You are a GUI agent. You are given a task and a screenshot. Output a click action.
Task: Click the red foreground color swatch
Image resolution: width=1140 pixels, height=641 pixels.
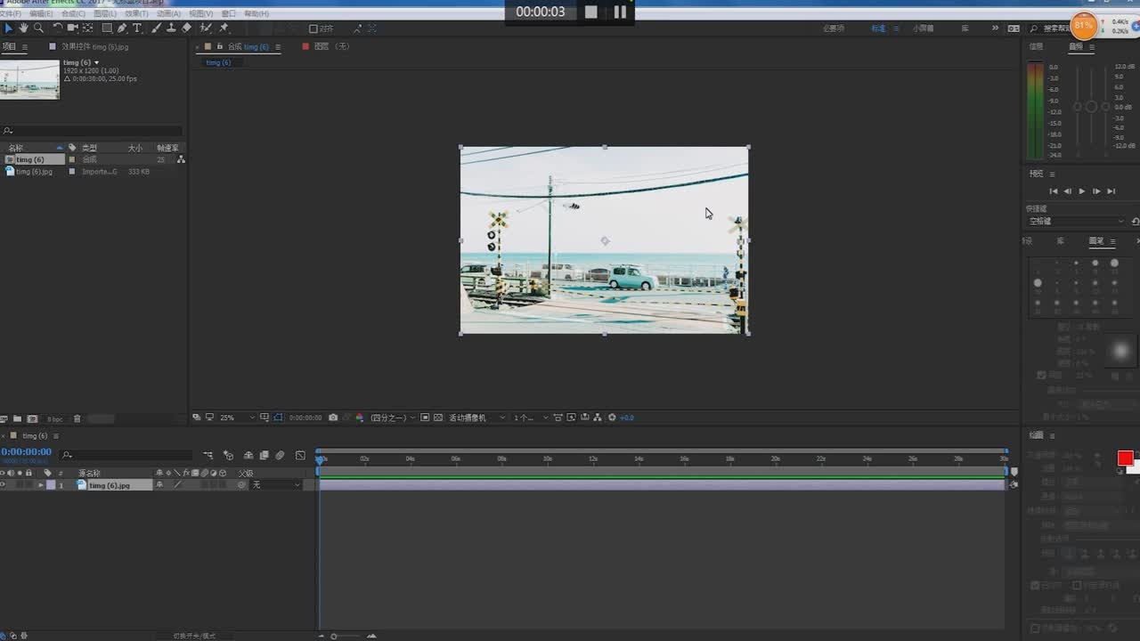[1126, 458]
